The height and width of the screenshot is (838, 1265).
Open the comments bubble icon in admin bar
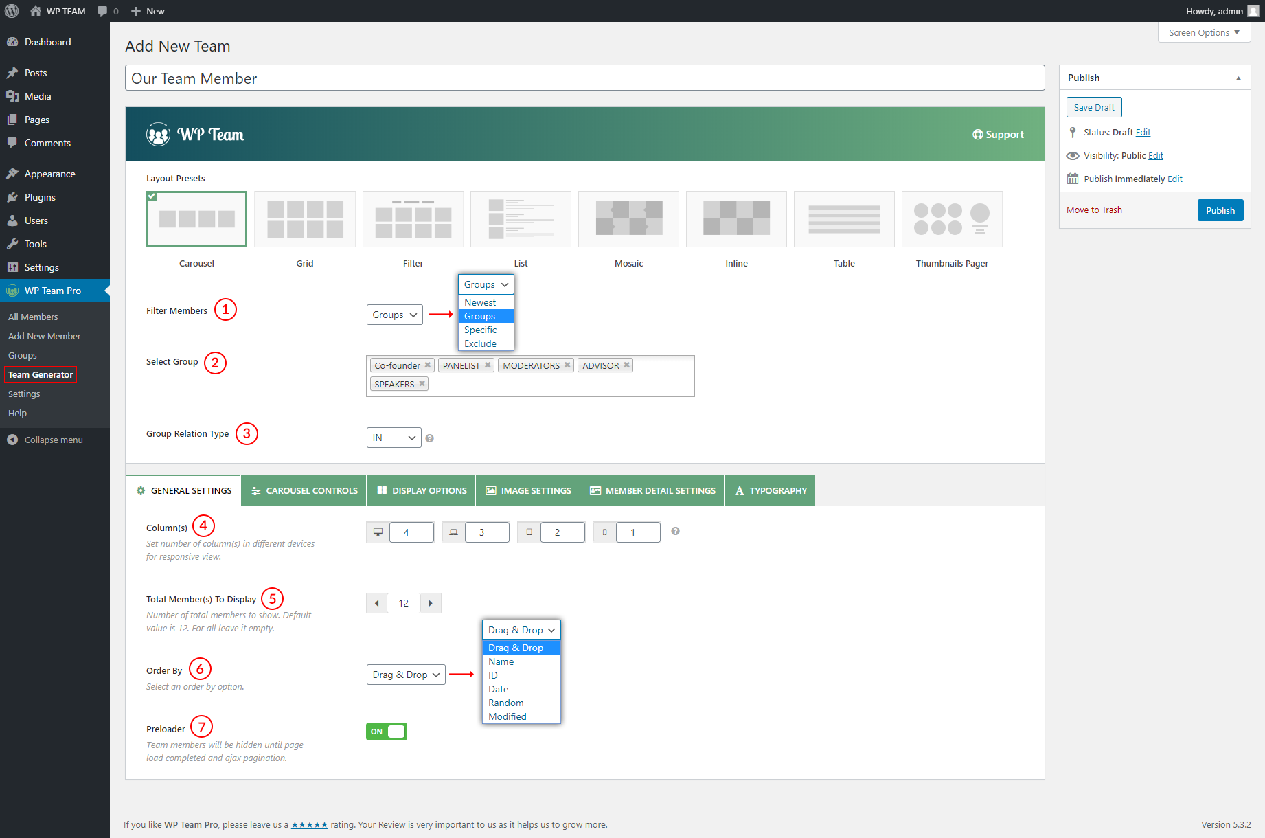103,11
